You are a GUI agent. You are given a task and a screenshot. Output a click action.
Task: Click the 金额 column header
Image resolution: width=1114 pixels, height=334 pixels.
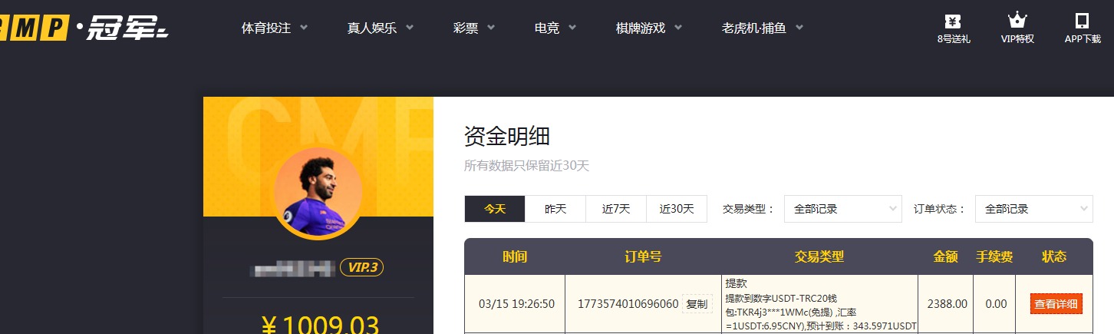point(946,256)
